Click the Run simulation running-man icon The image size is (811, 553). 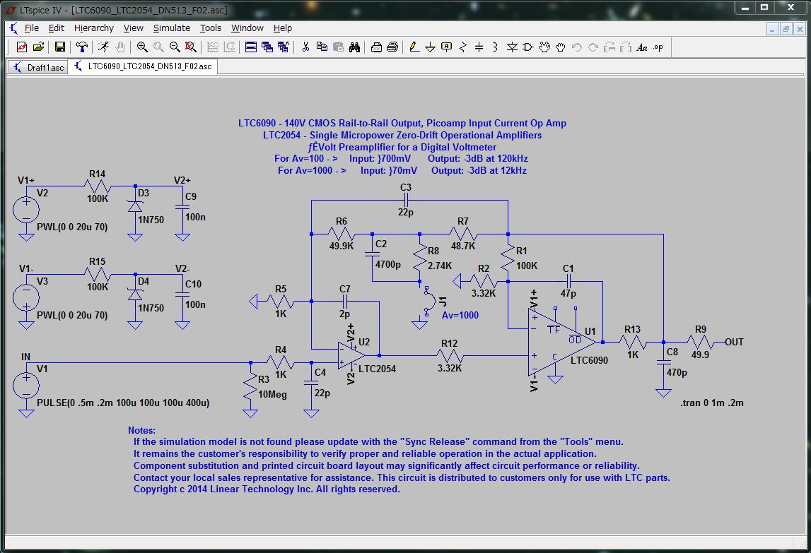(x=103, y=47)
